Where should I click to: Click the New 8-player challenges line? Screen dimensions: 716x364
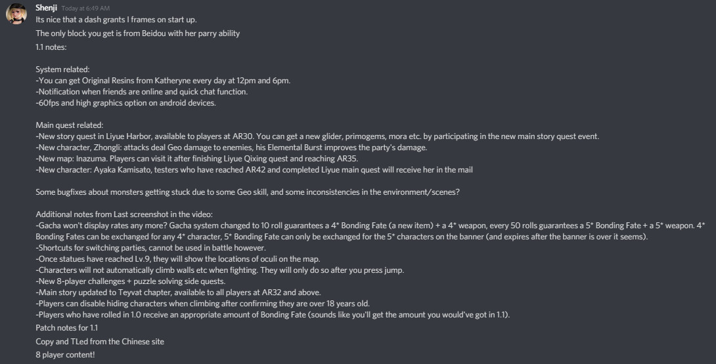tap(131, 281)
